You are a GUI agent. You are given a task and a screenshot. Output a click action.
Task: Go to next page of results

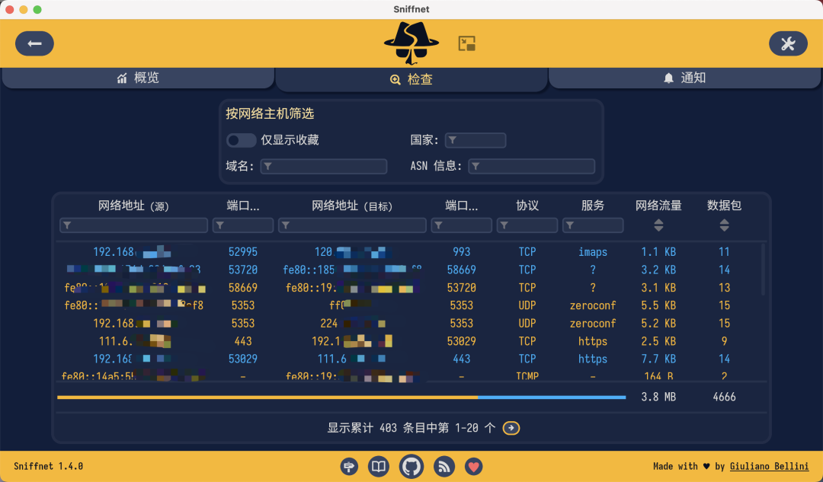(x=511, y=428)
